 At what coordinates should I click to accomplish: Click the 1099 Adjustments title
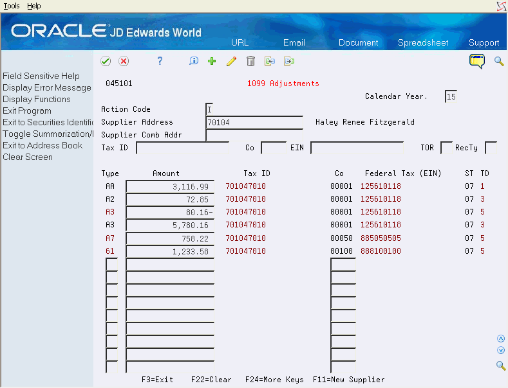283,84
